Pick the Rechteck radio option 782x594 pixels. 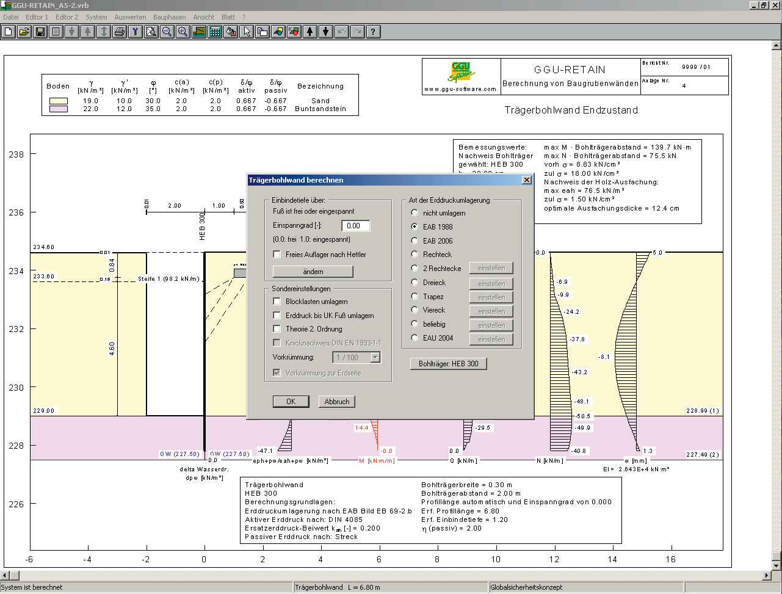click(x=415, y=254)
